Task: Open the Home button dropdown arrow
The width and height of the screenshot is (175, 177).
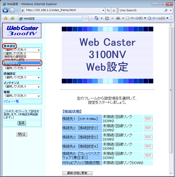Action: pyautogui.click(x=101, y=18)
